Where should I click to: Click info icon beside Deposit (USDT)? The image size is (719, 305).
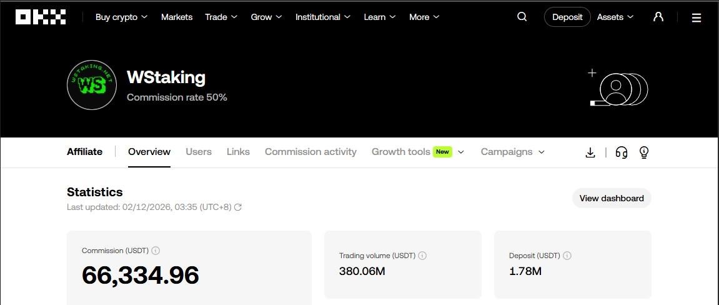pyautogui.click(x=567, y=256)
